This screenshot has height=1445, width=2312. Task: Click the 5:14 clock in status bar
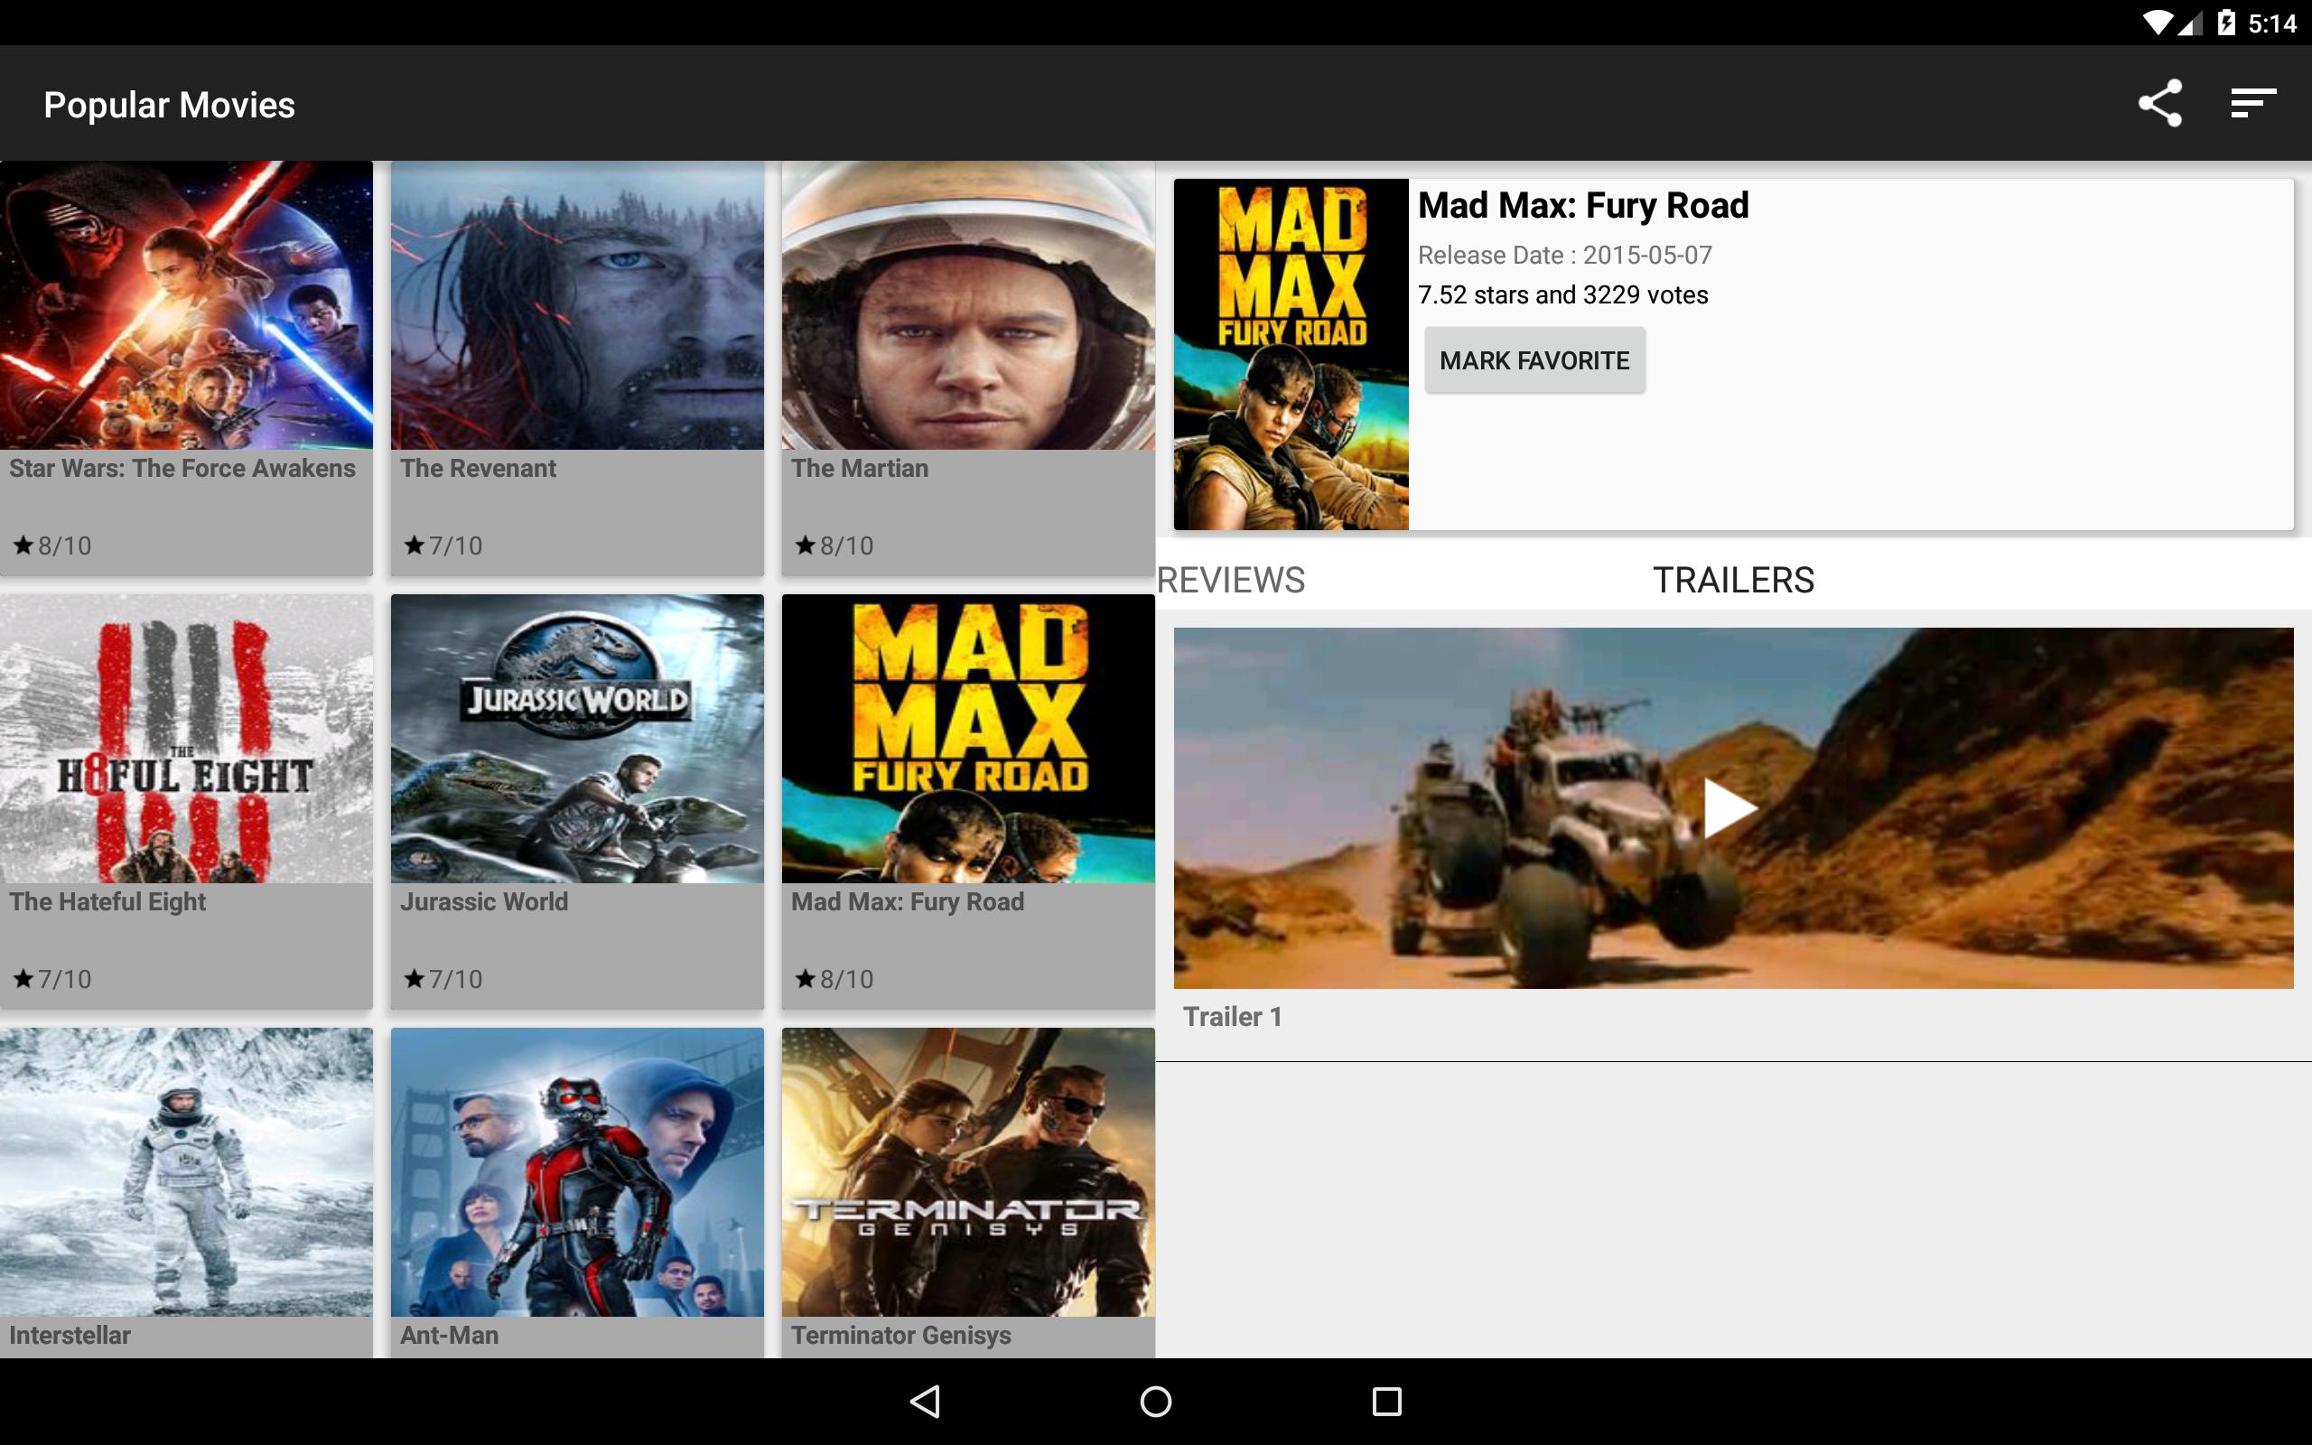pyautogui.click(x=2272, y=23)
